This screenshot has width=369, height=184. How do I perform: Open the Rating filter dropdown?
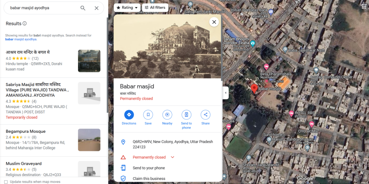point(127,8)
